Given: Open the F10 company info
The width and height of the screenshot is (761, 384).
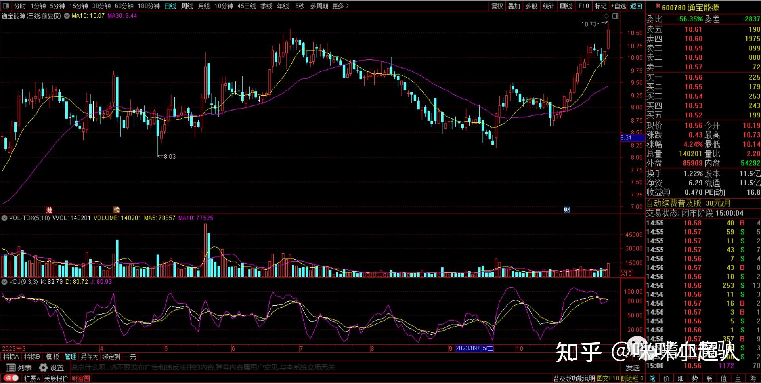Looking at the screenshot, I should (583, 6).
